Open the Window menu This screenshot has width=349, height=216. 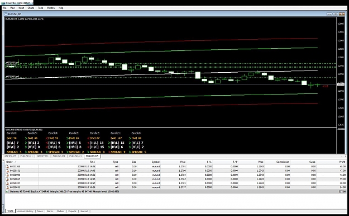click(x=51, y=8)
